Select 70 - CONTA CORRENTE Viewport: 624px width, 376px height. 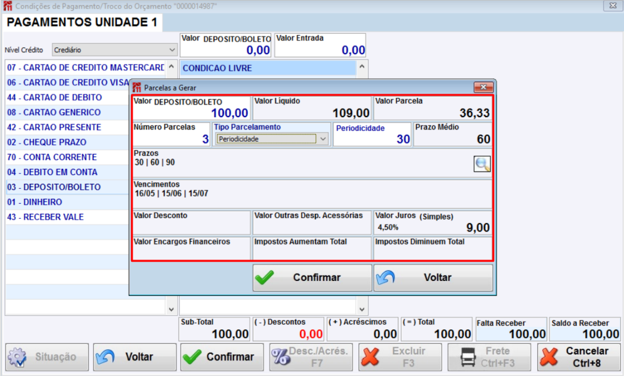[68, 157]
